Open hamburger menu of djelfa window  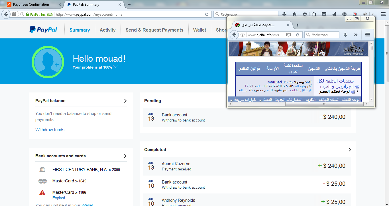pos(368,35)
